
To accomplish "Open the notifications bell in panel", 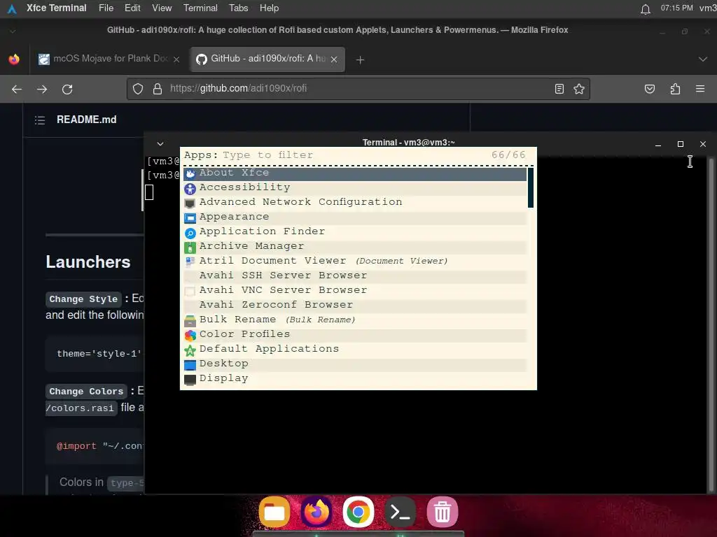I will click(645, 8).
